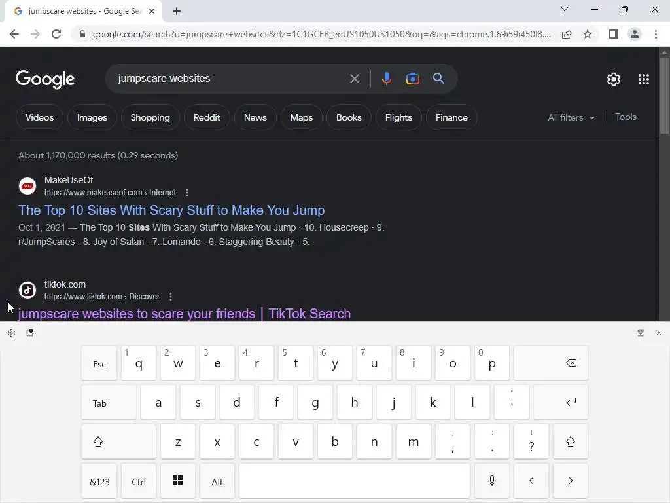
Task: Open keyboard emoji and clipboard panel
Action: coord(30,333)
